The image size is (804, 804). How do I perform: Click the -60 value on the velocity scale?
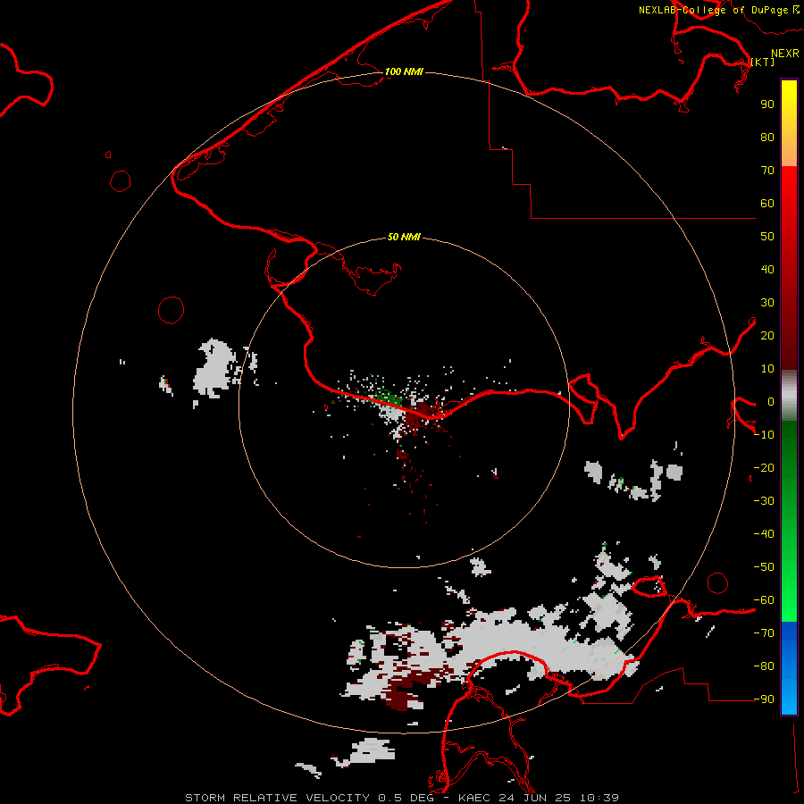click(764, 600)
